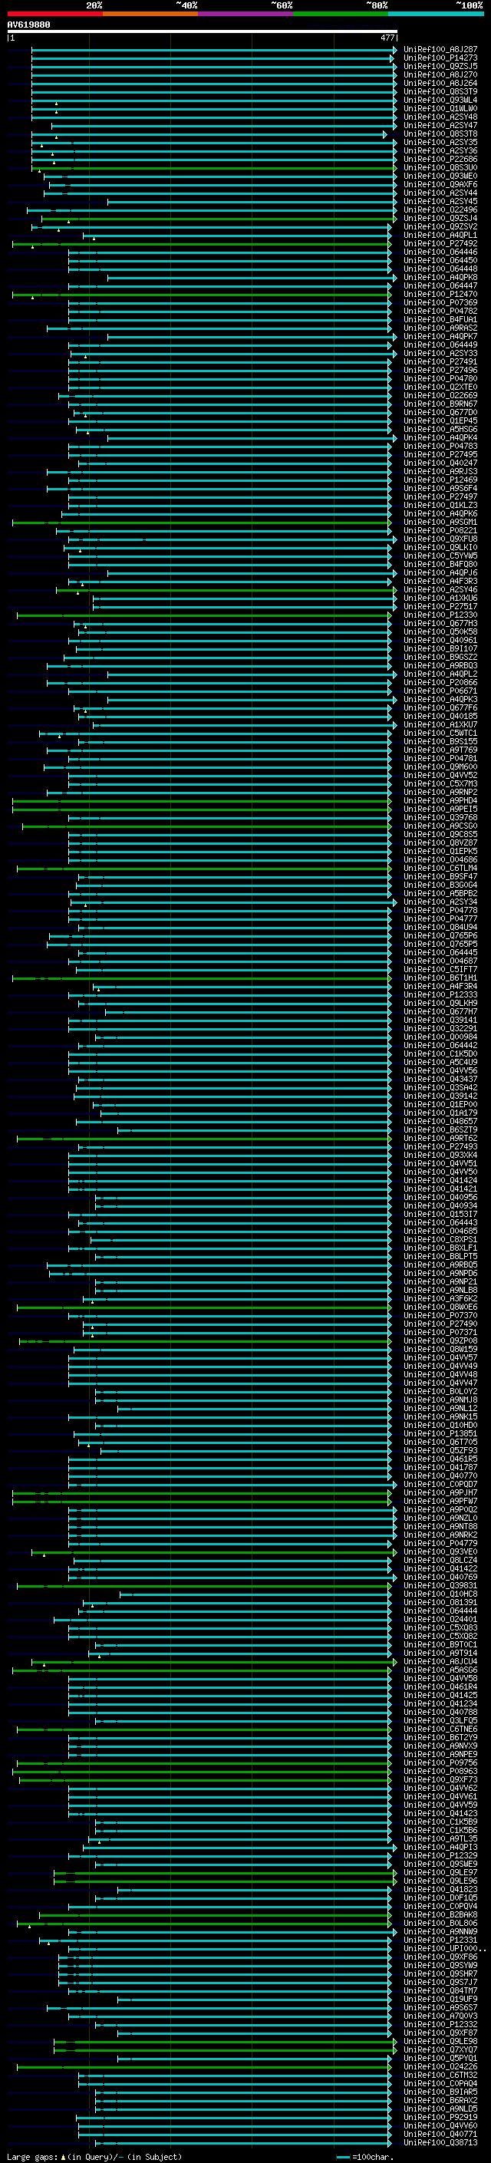Select label UniRef100_Q2XTE0
Viewport: 491px width, 2163px height.
440,387
